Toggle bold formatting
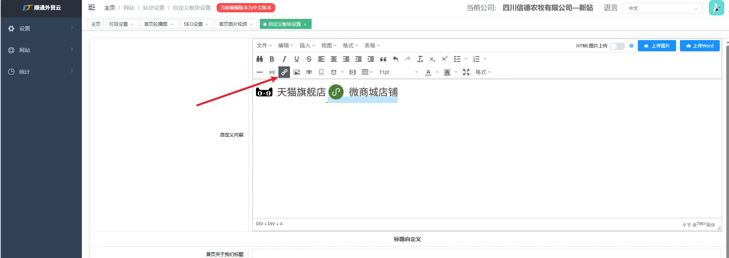This screenshot has height=258, width=729. coord(272,59)
